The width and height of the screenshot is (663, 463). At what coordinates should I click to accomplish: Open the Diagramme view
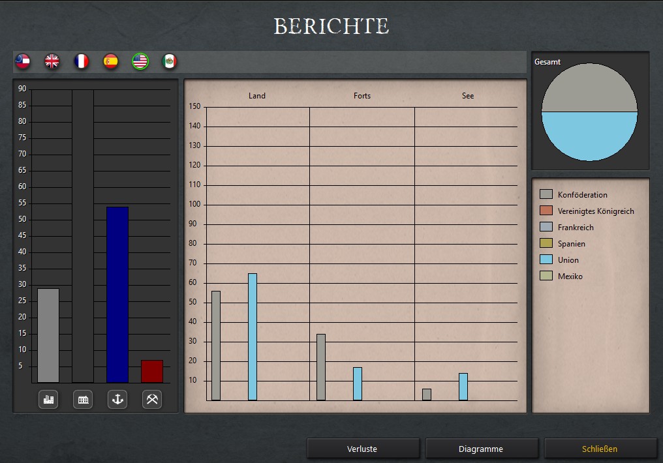pos(482,449)
